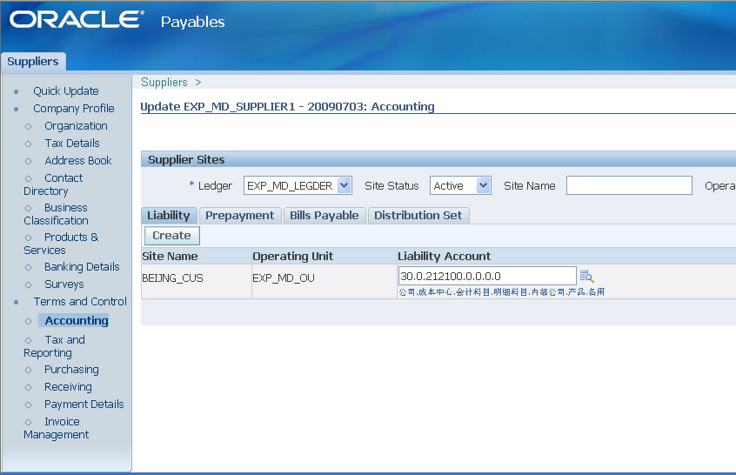This screenshot has width=736, height=475.
Task: Switch to the Bills Payable tab
Action: [324, 216]
